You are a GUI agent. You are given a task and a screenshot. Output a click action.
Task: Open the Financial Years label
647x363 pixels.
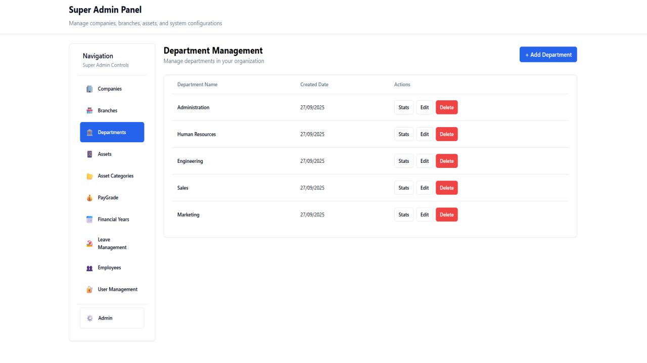(114, 219)
